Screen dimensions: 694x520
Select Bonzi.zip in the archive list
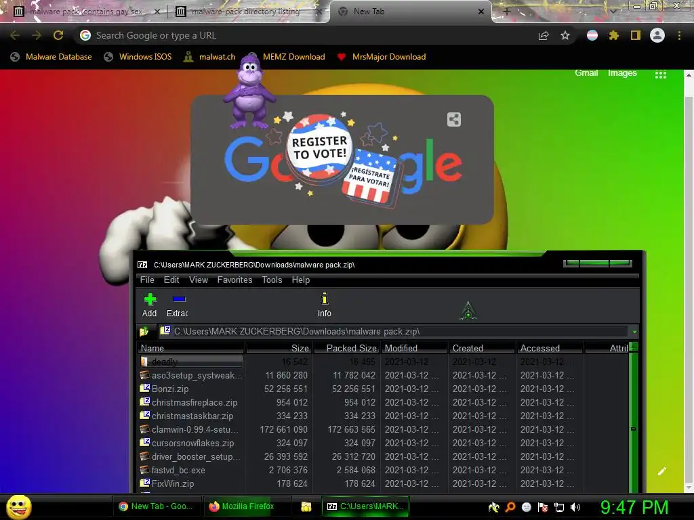point(383,389)
